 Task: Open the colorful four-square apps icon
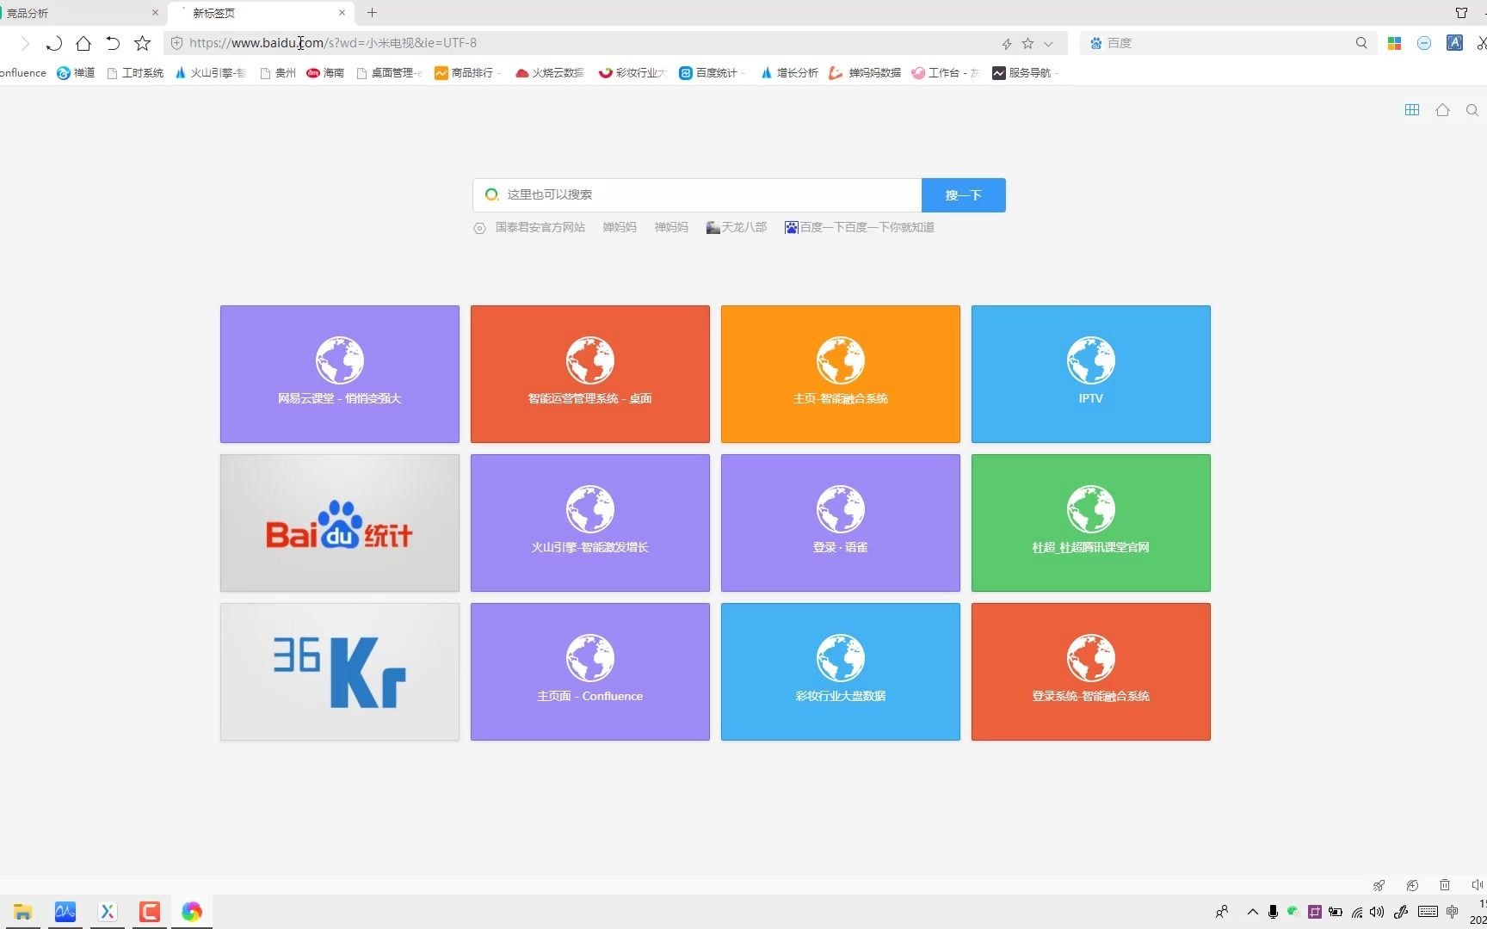1395,43
